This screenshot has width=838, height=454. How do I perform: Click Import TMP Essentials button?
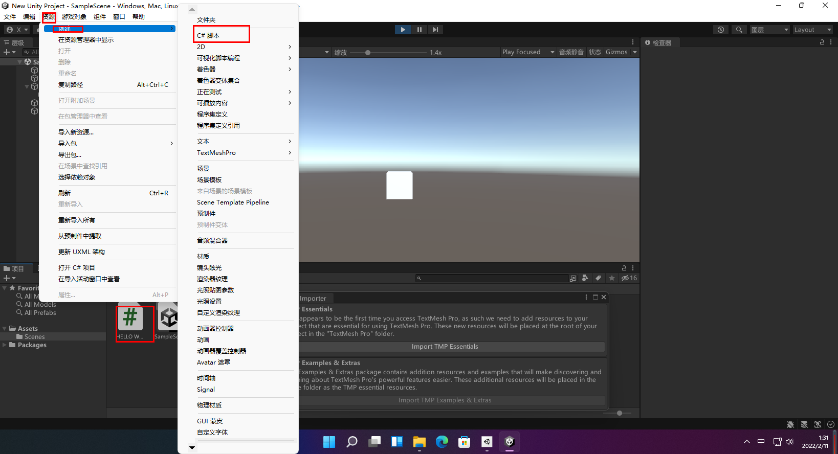coord(445,347)
